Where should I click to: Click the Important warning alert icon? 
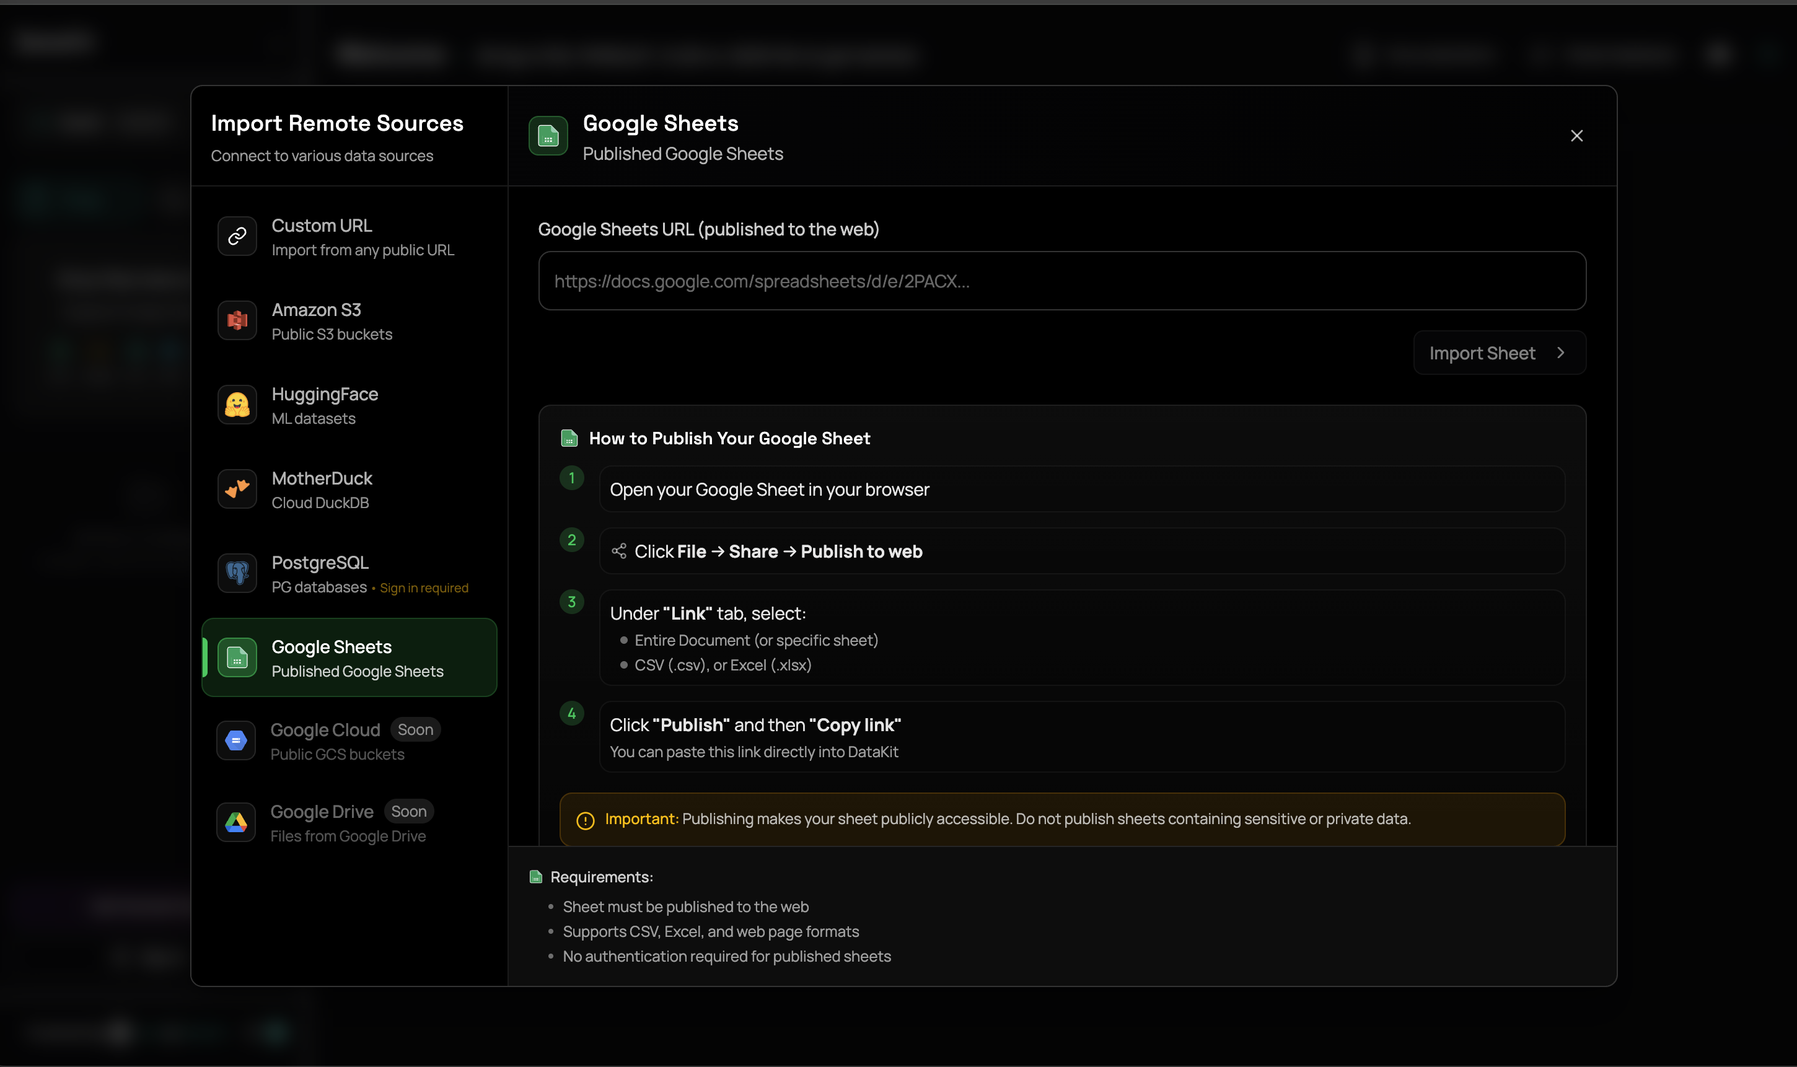(x=585, y=820)
